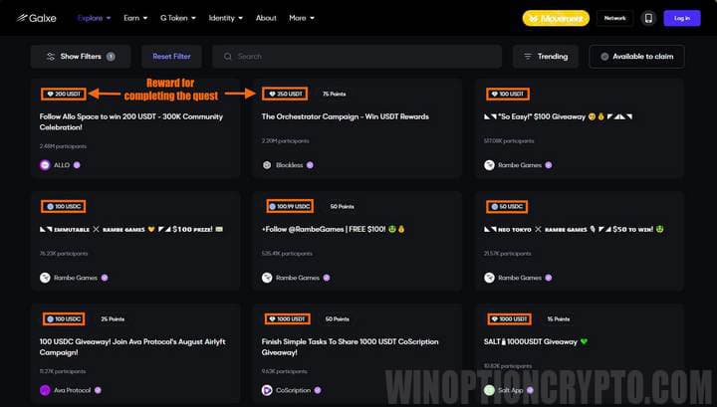Click the CoScription avatar icon
This screenshot has height=407, width=717.
tap(267, 390)
